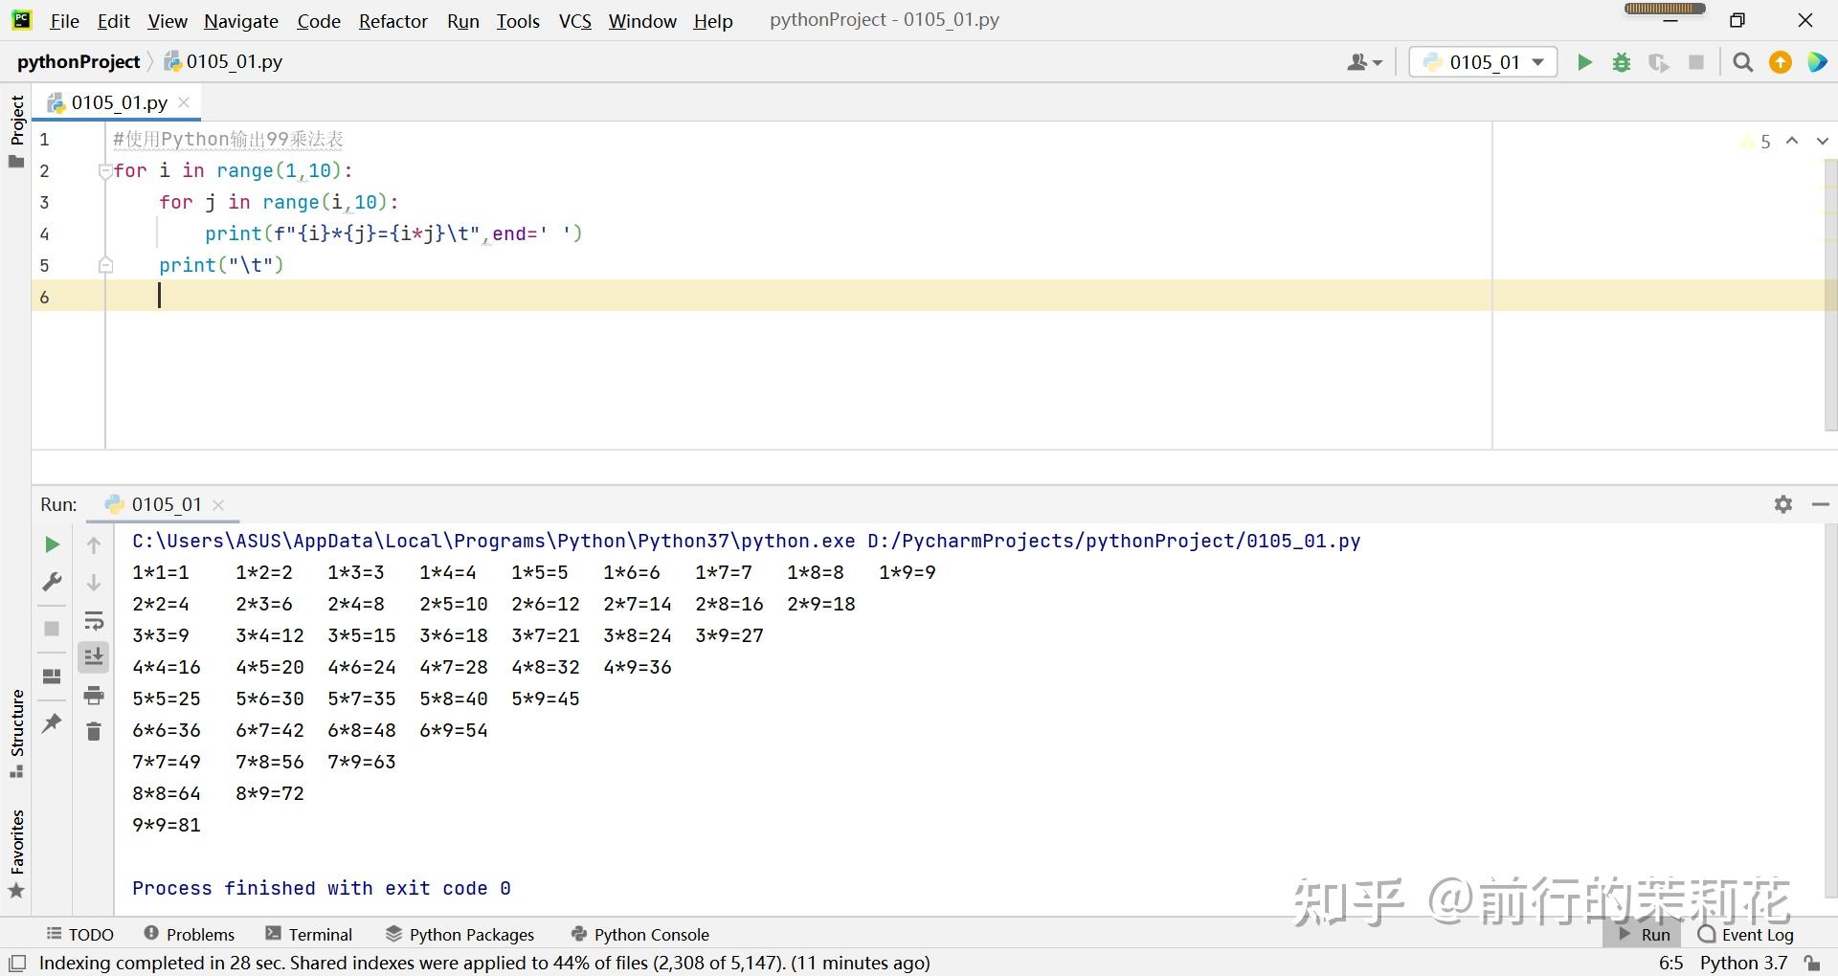Clear console with trash icon
The image size is (1838, 976).
click(94, 732)
